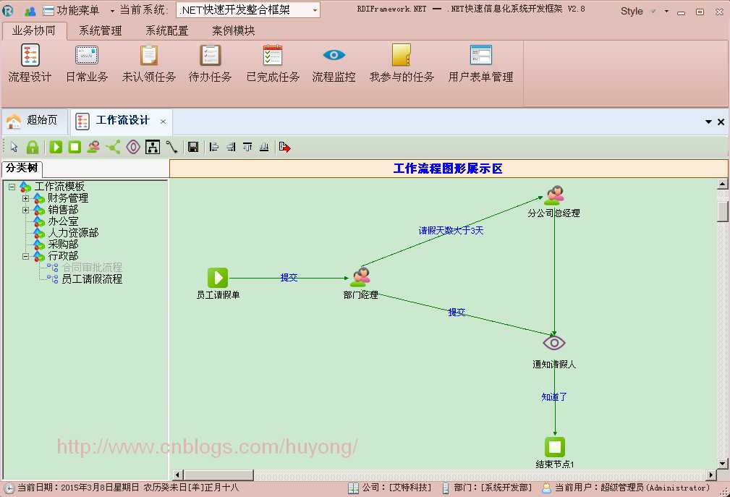Select 办公室 in the category tree
730x497 pixels.
click(63, 221)
